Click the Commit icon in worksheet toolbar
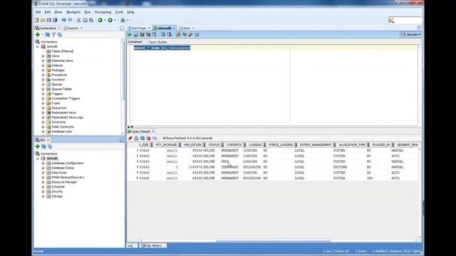The width and height of the screenshot is (456, 256). (x=163, y=35)
